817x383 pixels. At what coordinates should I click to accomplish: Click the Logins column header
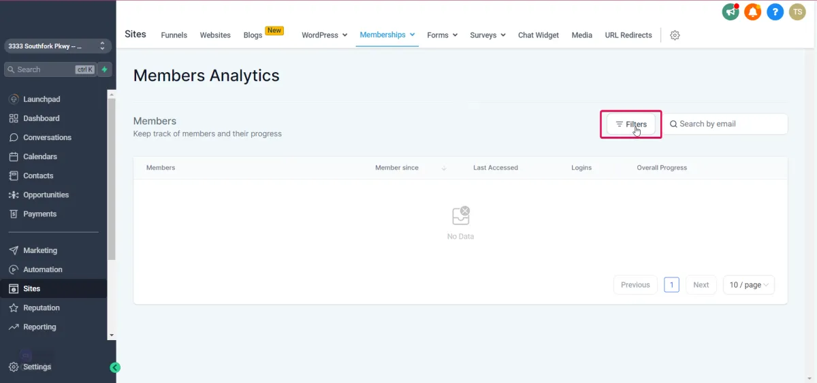click(x=581, y=167)
